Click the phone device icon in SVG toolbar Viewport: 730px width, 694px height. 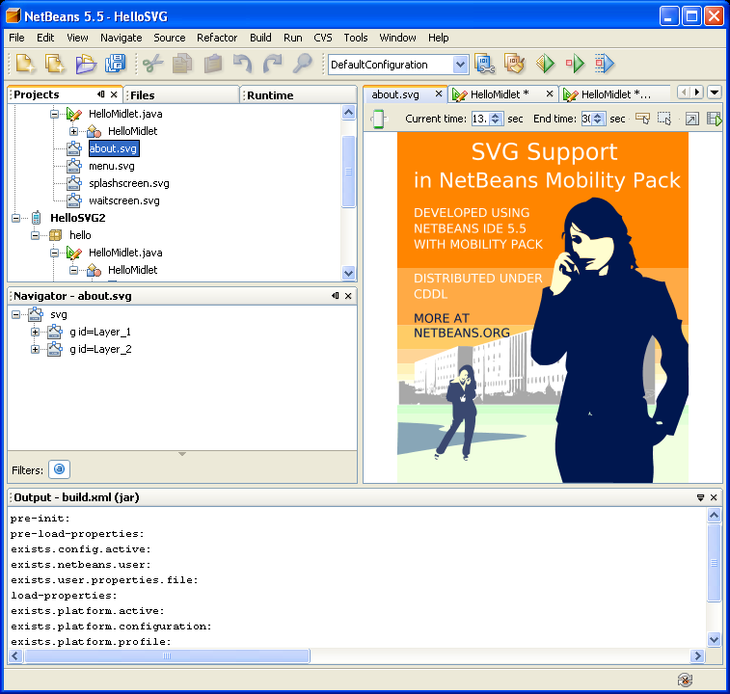[x=379, y=119]
